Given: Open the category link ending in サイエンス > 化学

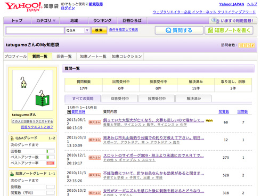Looking at the screenshot, I should click(145, 125).
